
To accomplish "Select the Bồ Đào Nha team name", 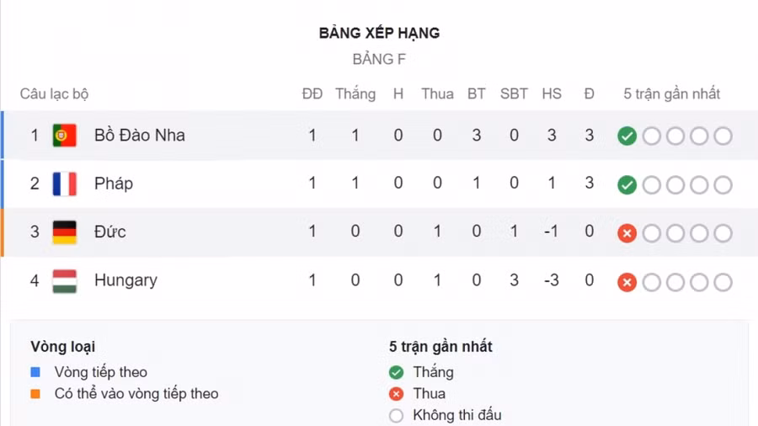I will tap(140, 136).
